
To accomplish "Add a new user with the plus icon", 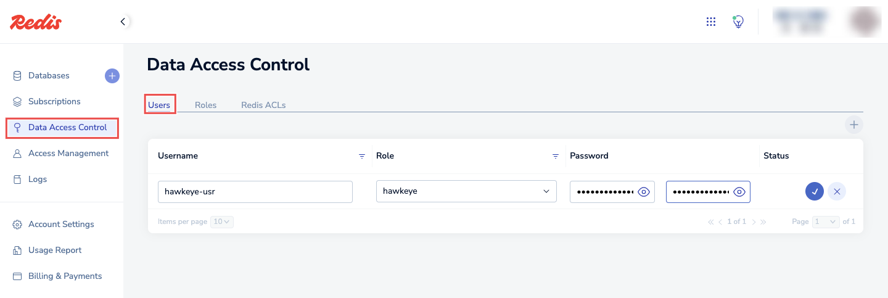I will [x=853, y=125].
